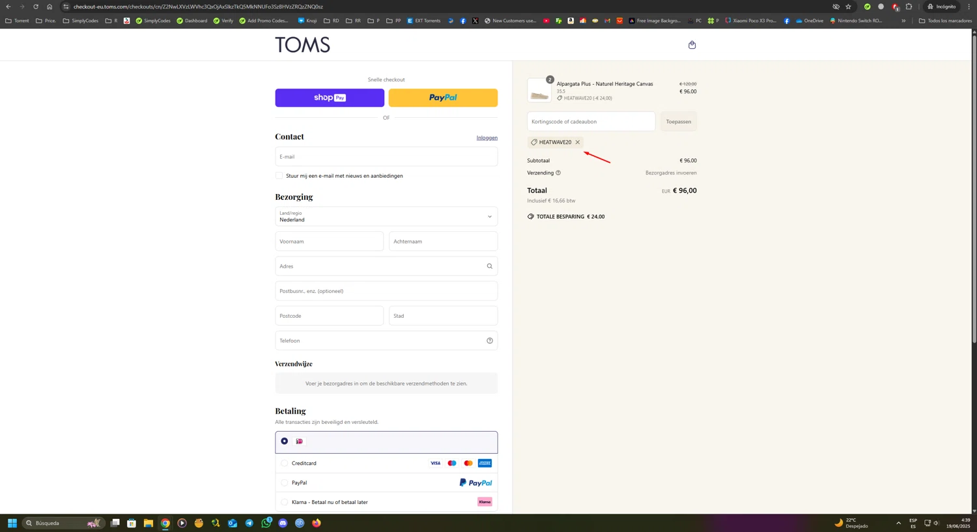Tick the news and offers email checkbox
Screen dimensions: 977x532
point(279,176)
